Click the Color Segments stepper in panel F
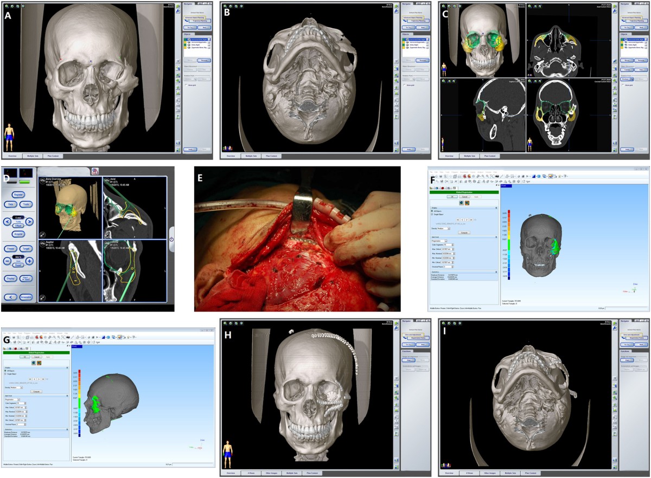 point(452,245)
